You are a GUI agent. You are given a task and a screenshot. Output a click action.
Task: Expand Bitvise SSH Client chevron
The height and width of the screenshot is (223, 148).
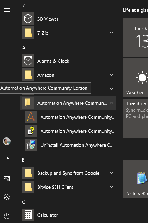(111, 187)
